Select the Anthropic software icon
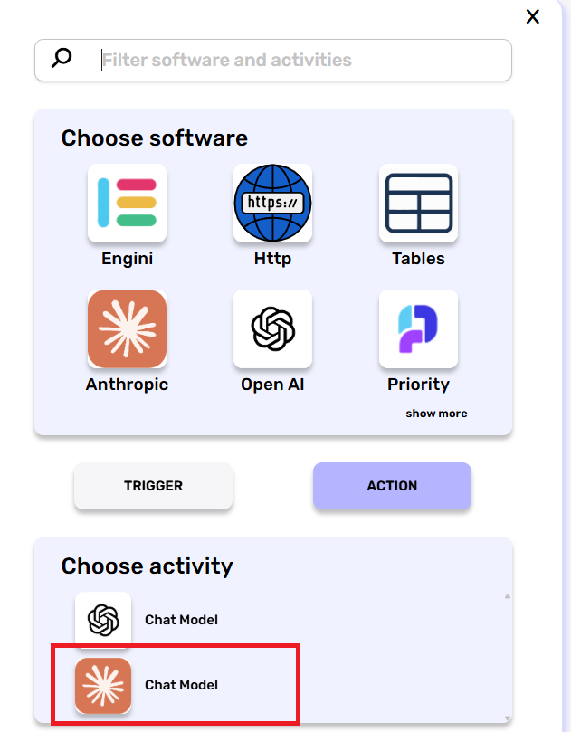 click(127, 328)
